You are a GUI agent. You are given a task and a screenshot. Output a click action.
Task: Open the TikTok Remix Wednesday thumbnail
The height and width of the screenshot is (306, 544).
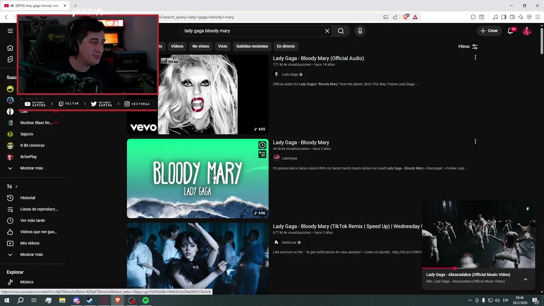point(198,258)
